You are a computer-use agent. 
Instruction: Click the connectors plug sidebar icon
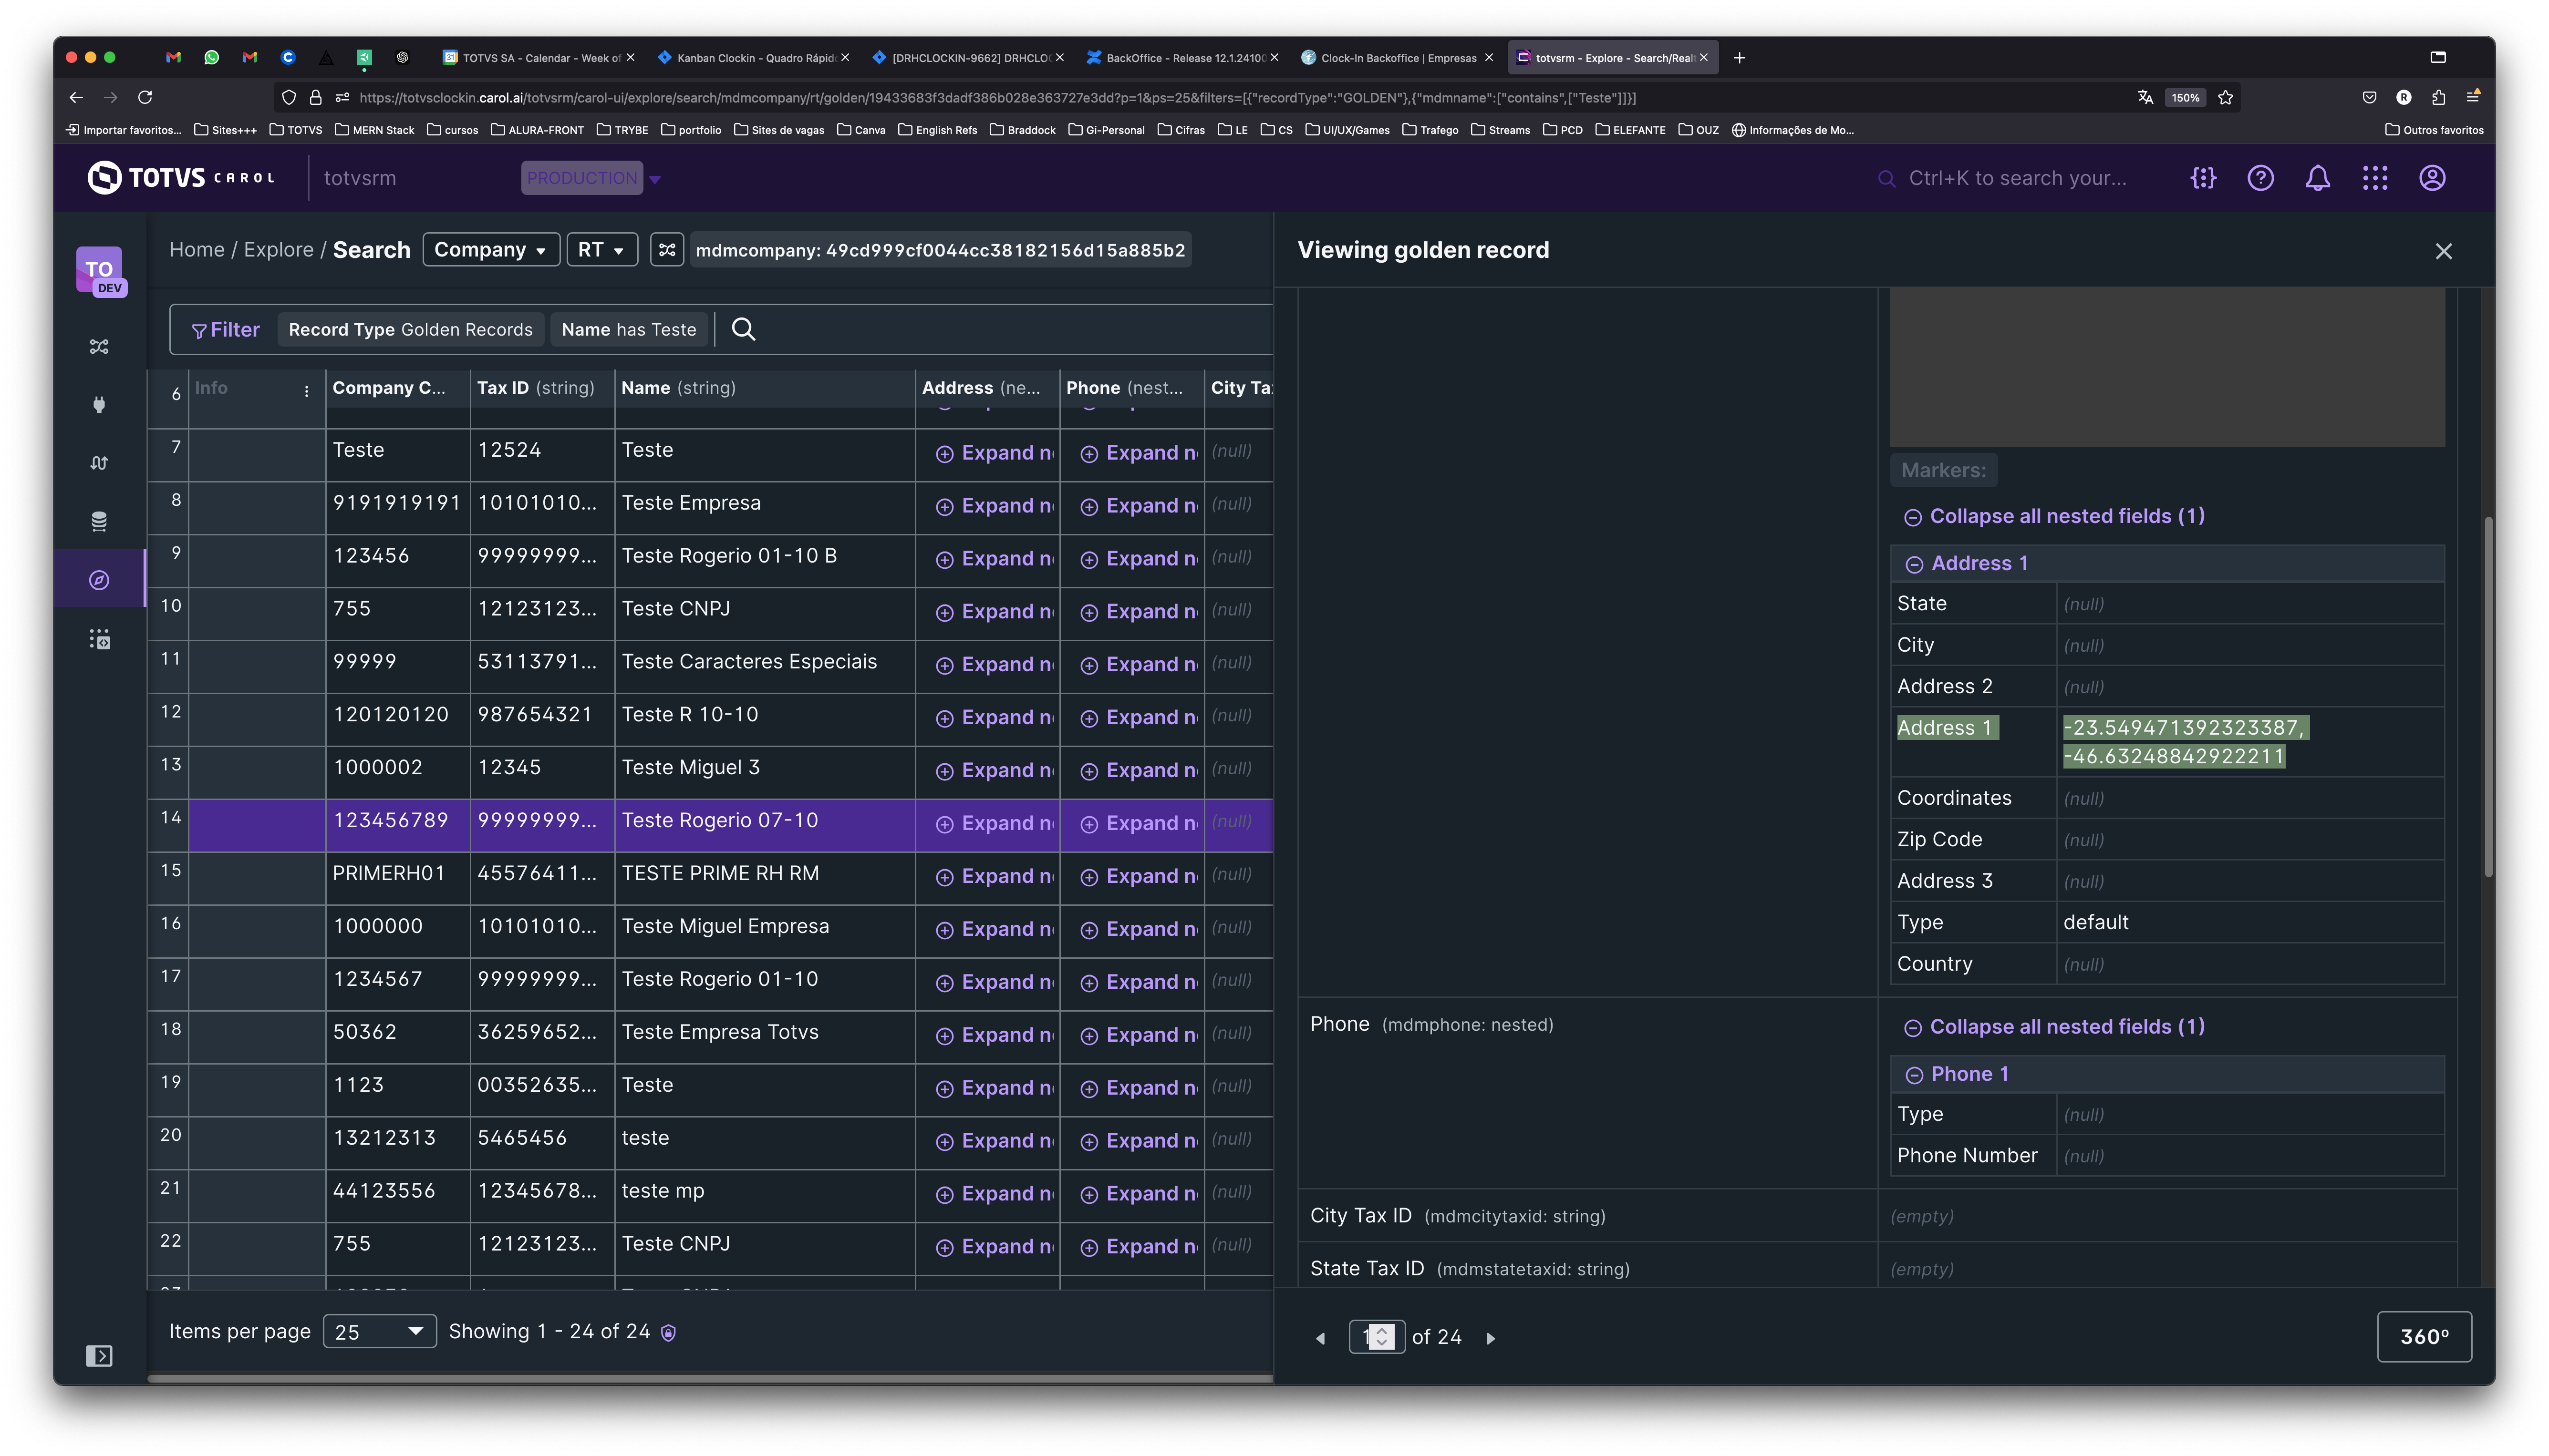tap(99, 405)
